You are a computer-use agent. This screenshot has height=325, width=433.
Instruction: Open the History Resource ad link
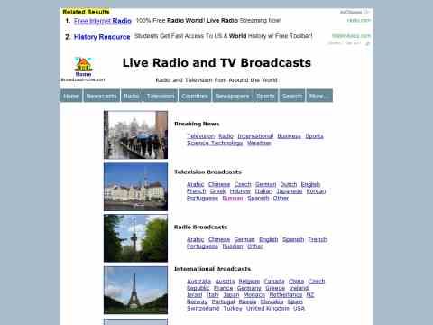pos(102,37)
